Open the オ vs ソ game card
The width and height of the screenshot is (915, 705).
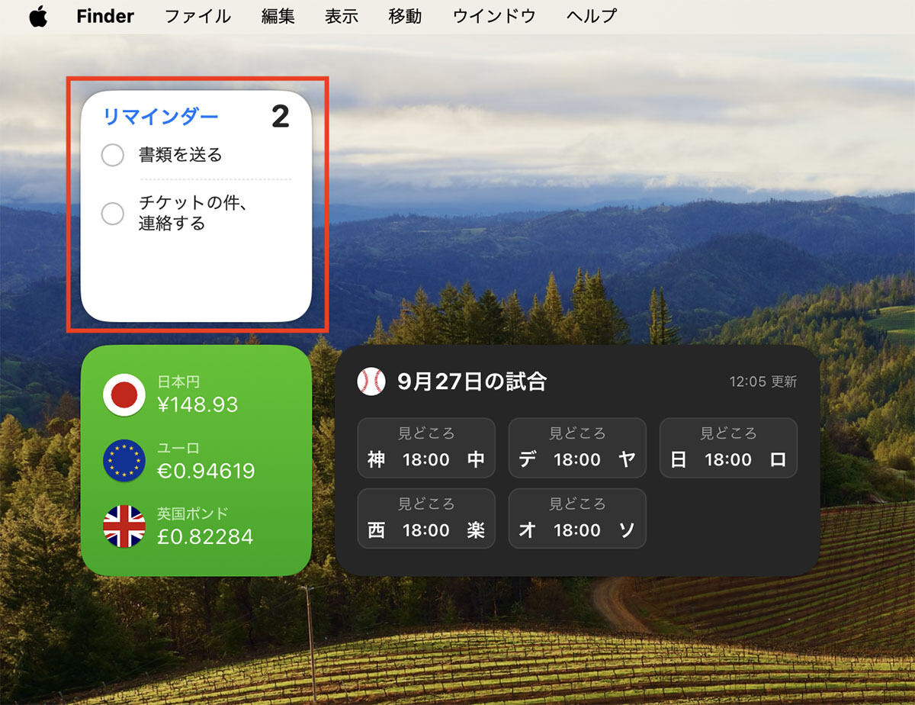coord(577,519)
